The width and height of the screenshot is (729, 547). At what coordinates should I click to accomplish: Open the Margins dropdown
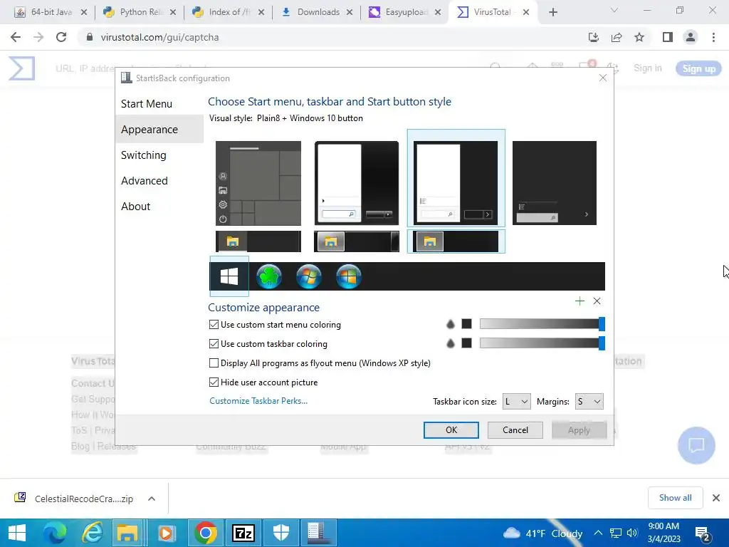589,402
